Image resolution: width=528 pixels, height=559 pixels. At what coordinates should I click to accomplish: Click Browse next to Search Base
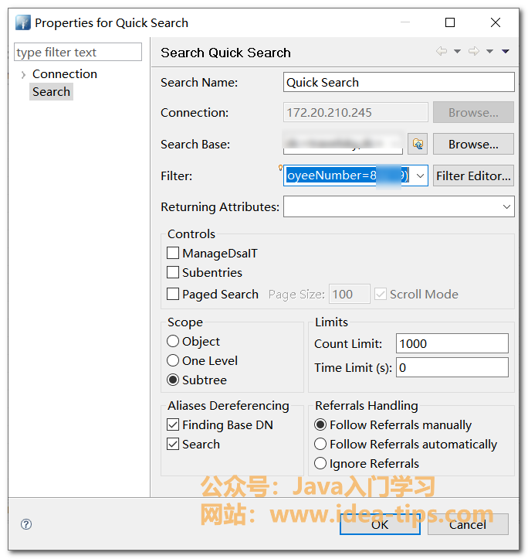(473, 144)
